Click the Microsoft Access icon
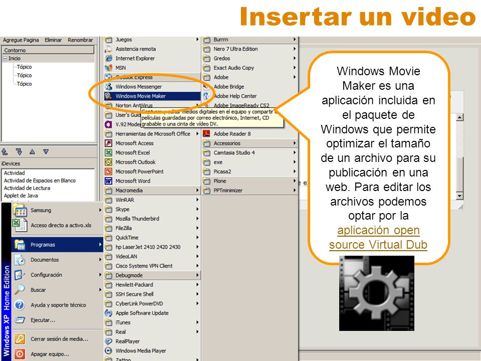 click(x=108, y=143)
